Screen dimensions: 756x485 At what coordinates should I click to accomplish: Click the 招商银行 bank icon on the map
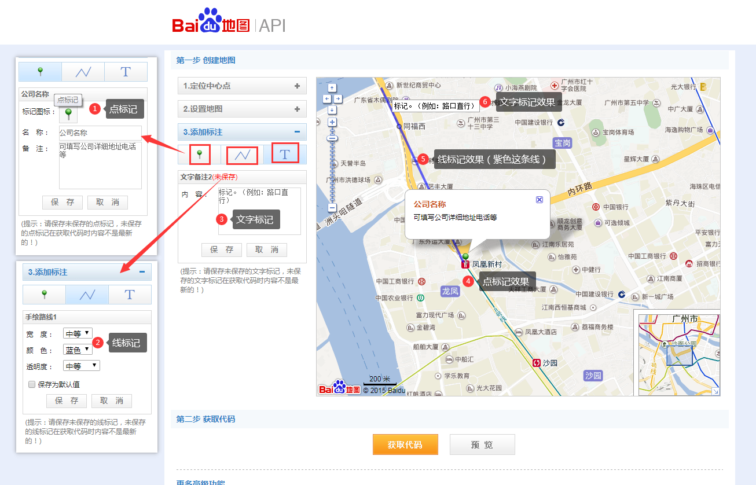689,263
